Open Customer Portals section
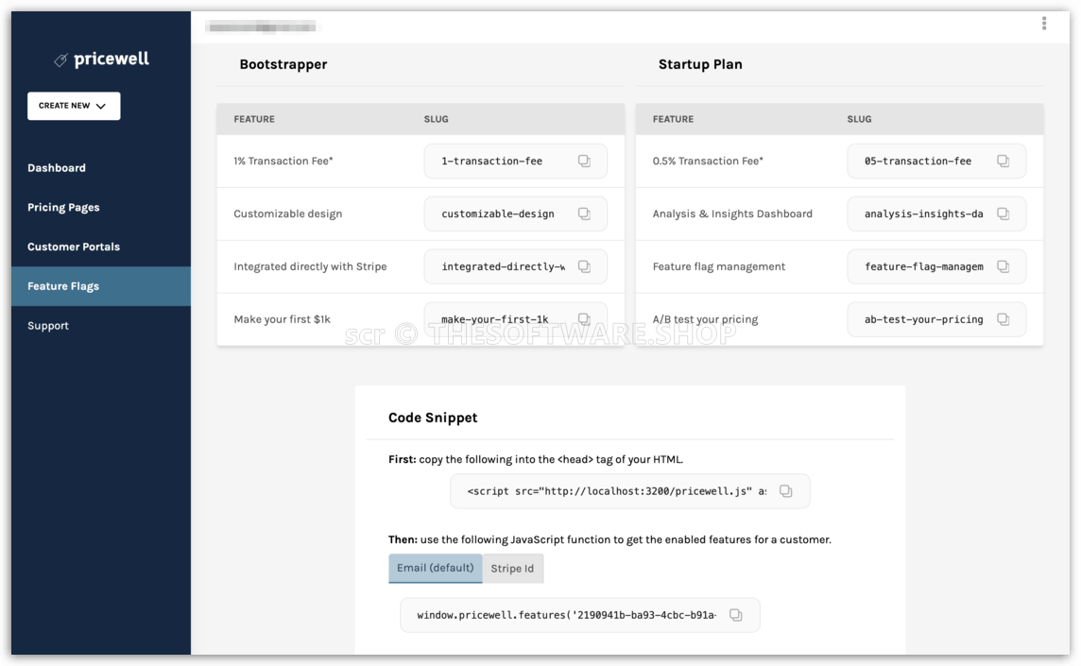This screenshot has height=666, width=1081. click(74, 247)
